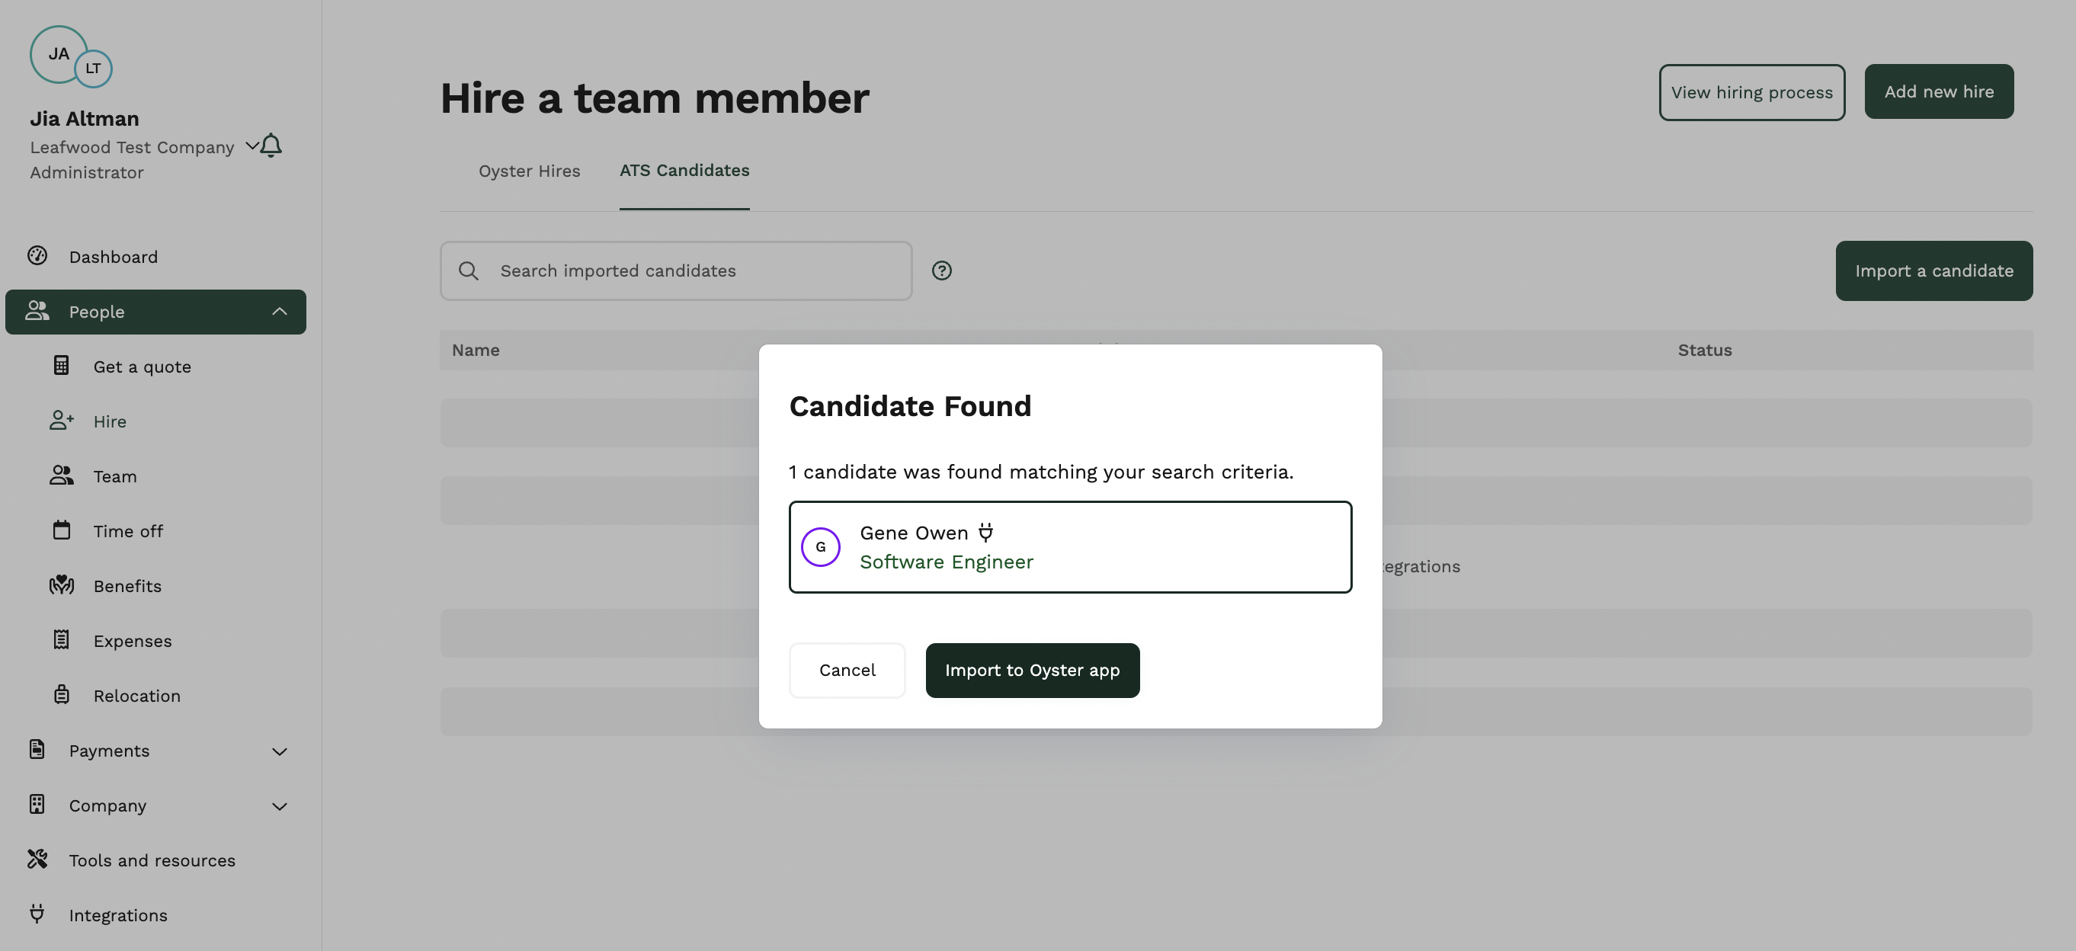Click Import to Oyster app button

tap(1032, 671)
